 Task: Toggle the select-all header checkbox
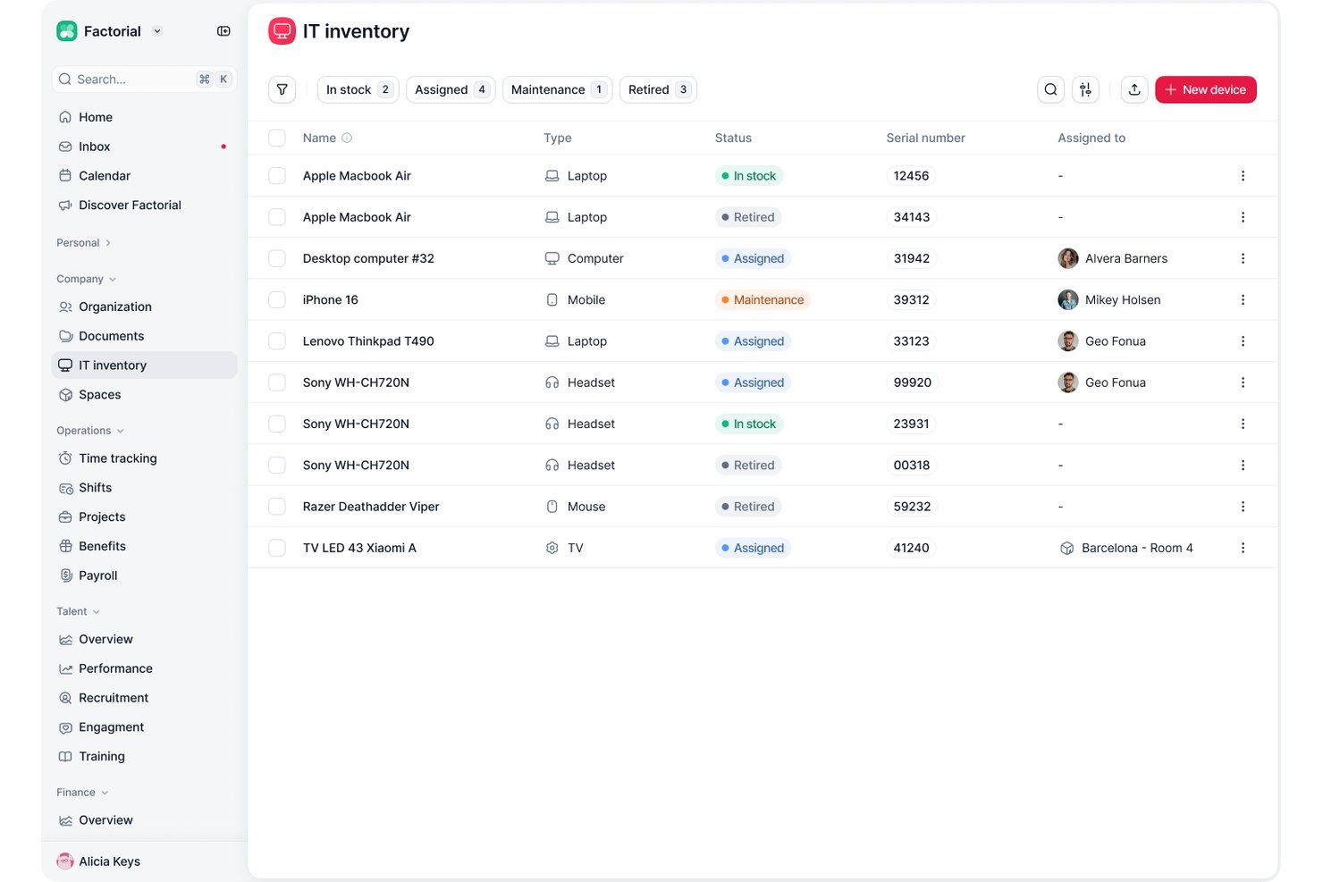click(x=277, y=138)
